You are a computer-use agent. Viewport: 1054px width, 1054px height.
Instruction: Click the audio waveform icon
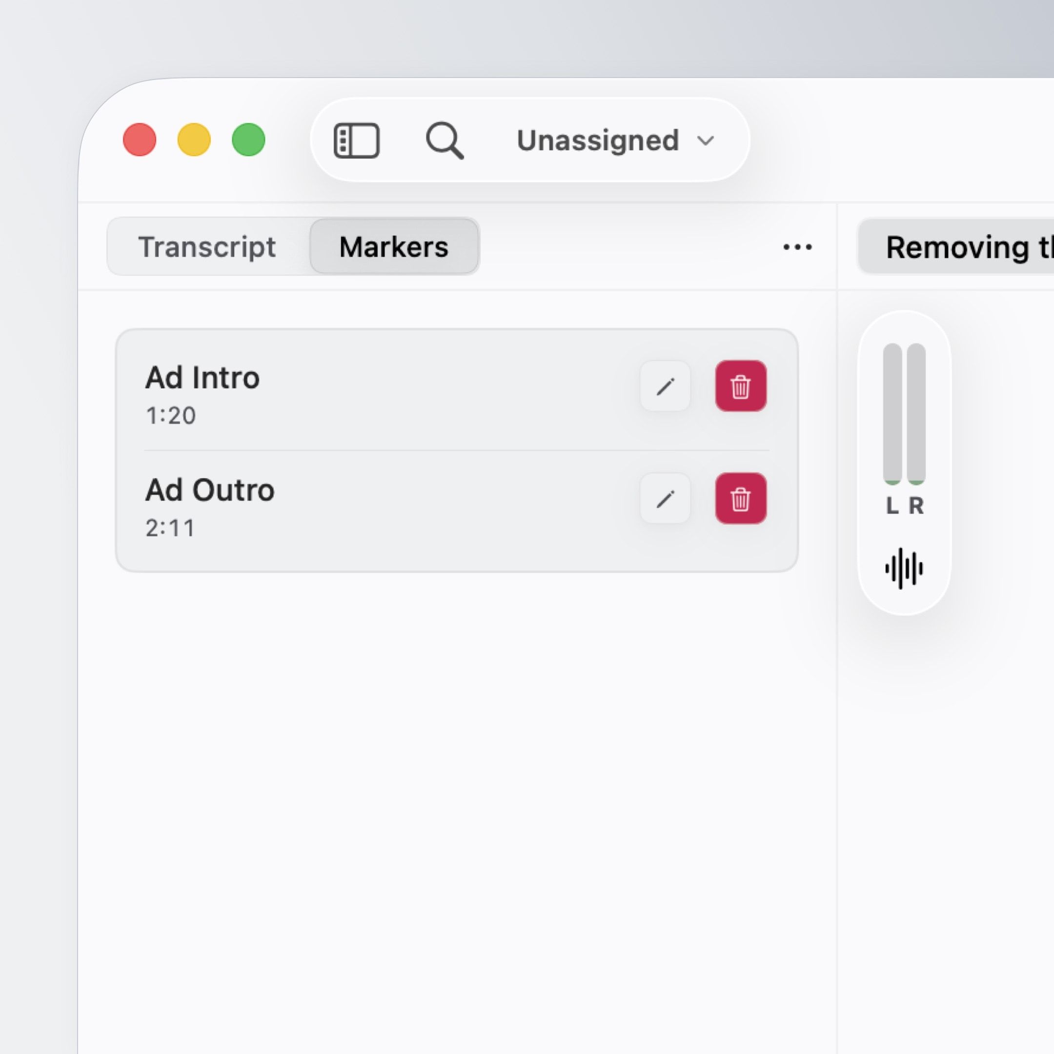(x=904, y=568)
